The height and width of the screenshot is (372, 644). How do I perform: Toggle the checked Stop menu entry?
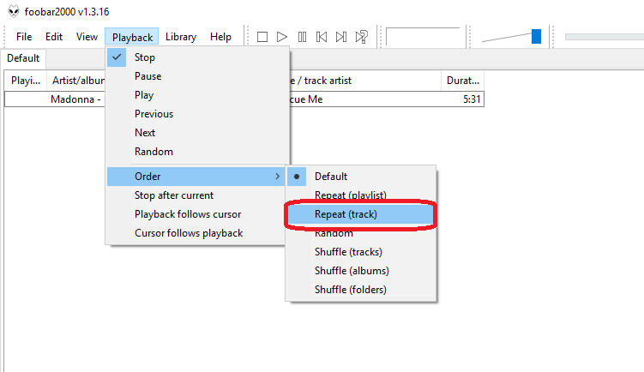pyautogui.click(x=145, y=57)
